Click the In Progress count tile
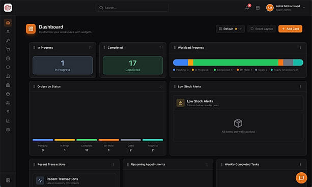This screenshot has width=312, height=187. [63, 66]
